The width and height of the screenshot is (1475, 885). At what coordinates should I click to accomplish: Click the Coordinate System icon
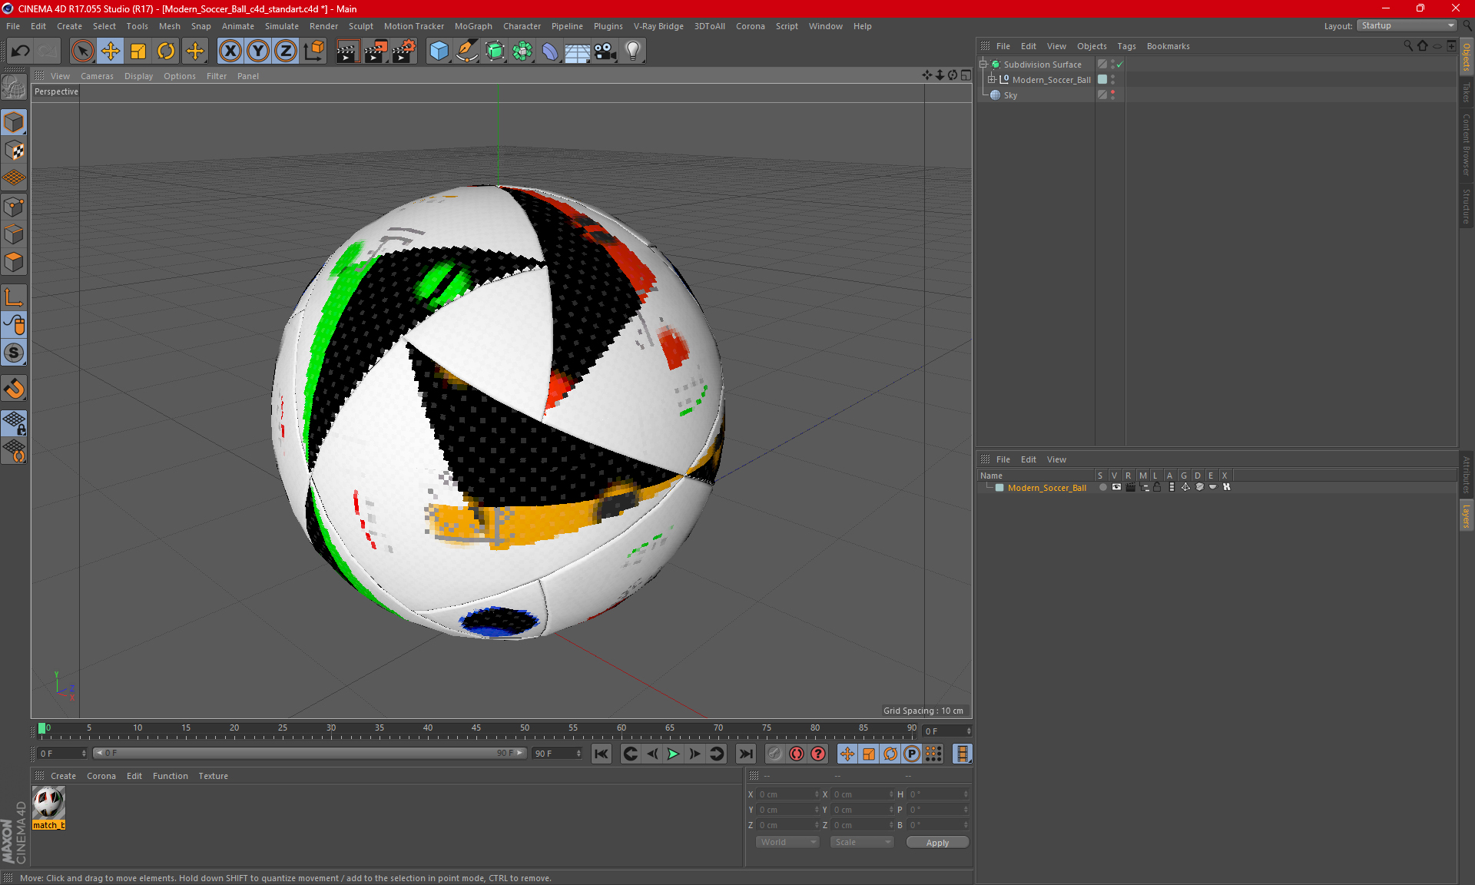pos(314,51)
